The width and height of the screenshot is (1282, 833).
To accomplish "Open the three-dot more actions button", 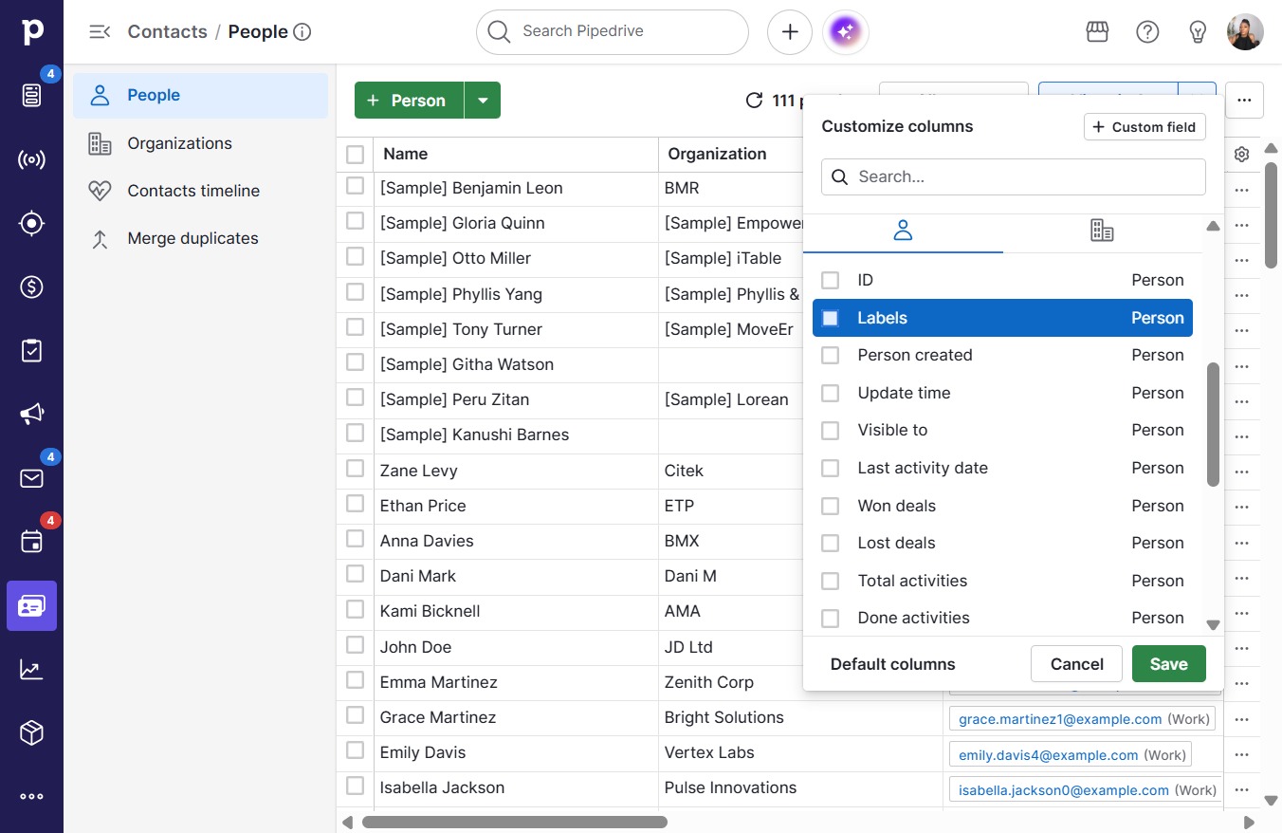I will [1244, 100].
